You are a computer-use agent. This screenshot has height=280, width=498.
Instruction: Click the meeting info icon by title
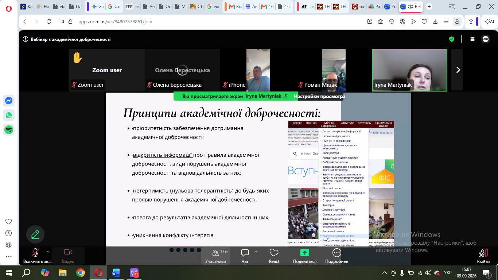[x=26, y=39]
